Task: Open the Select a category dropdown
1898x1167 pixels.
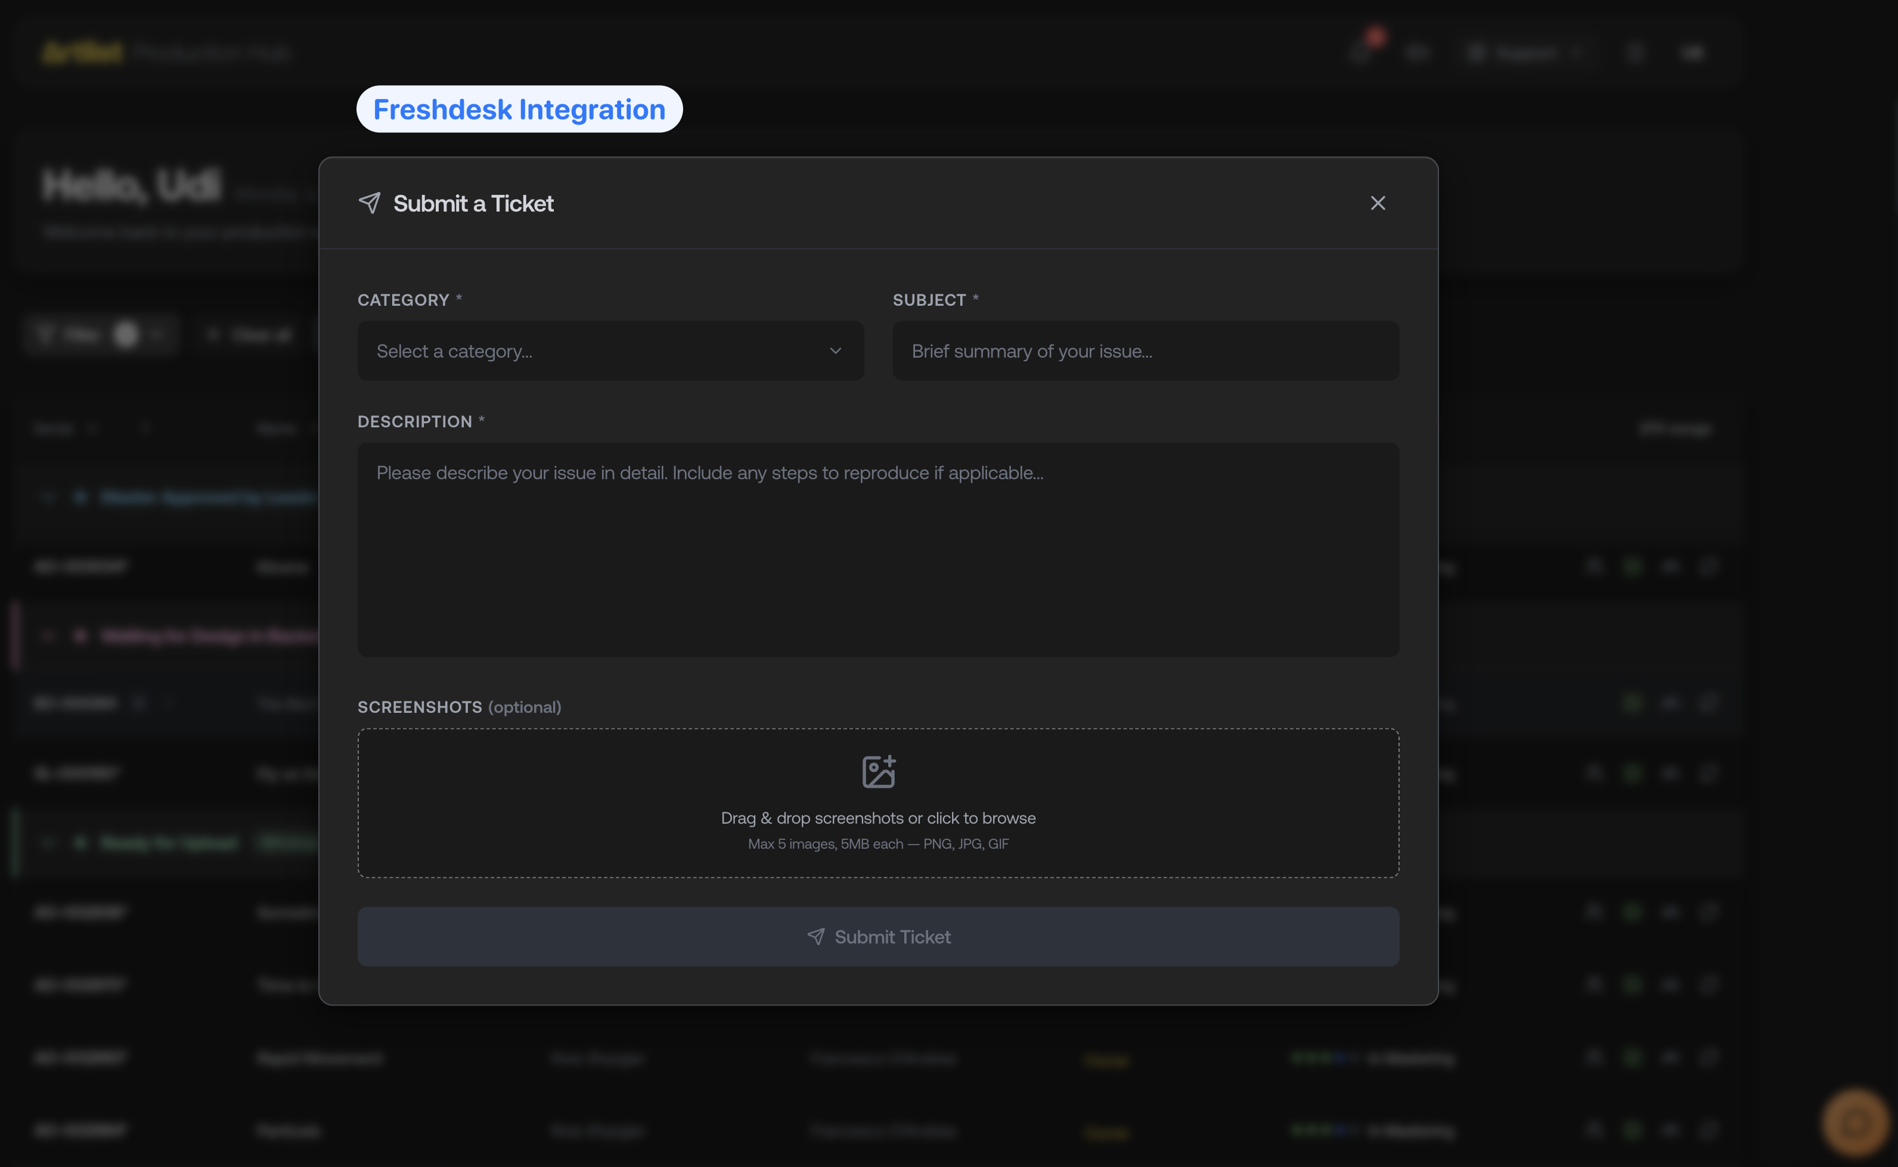Action: pyautogui.click(x=610, y=350)
